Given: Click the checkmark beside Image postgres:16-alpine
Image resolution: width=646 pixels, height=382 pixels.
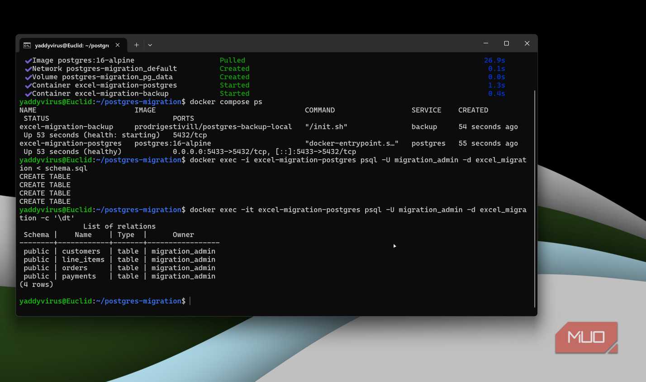Looking at the screenshot, I should 28,61.
